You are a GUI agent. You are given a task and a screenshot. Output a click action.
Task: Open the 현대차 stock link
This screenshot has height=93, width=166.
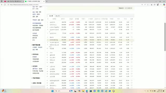click(x=52, y=37)
